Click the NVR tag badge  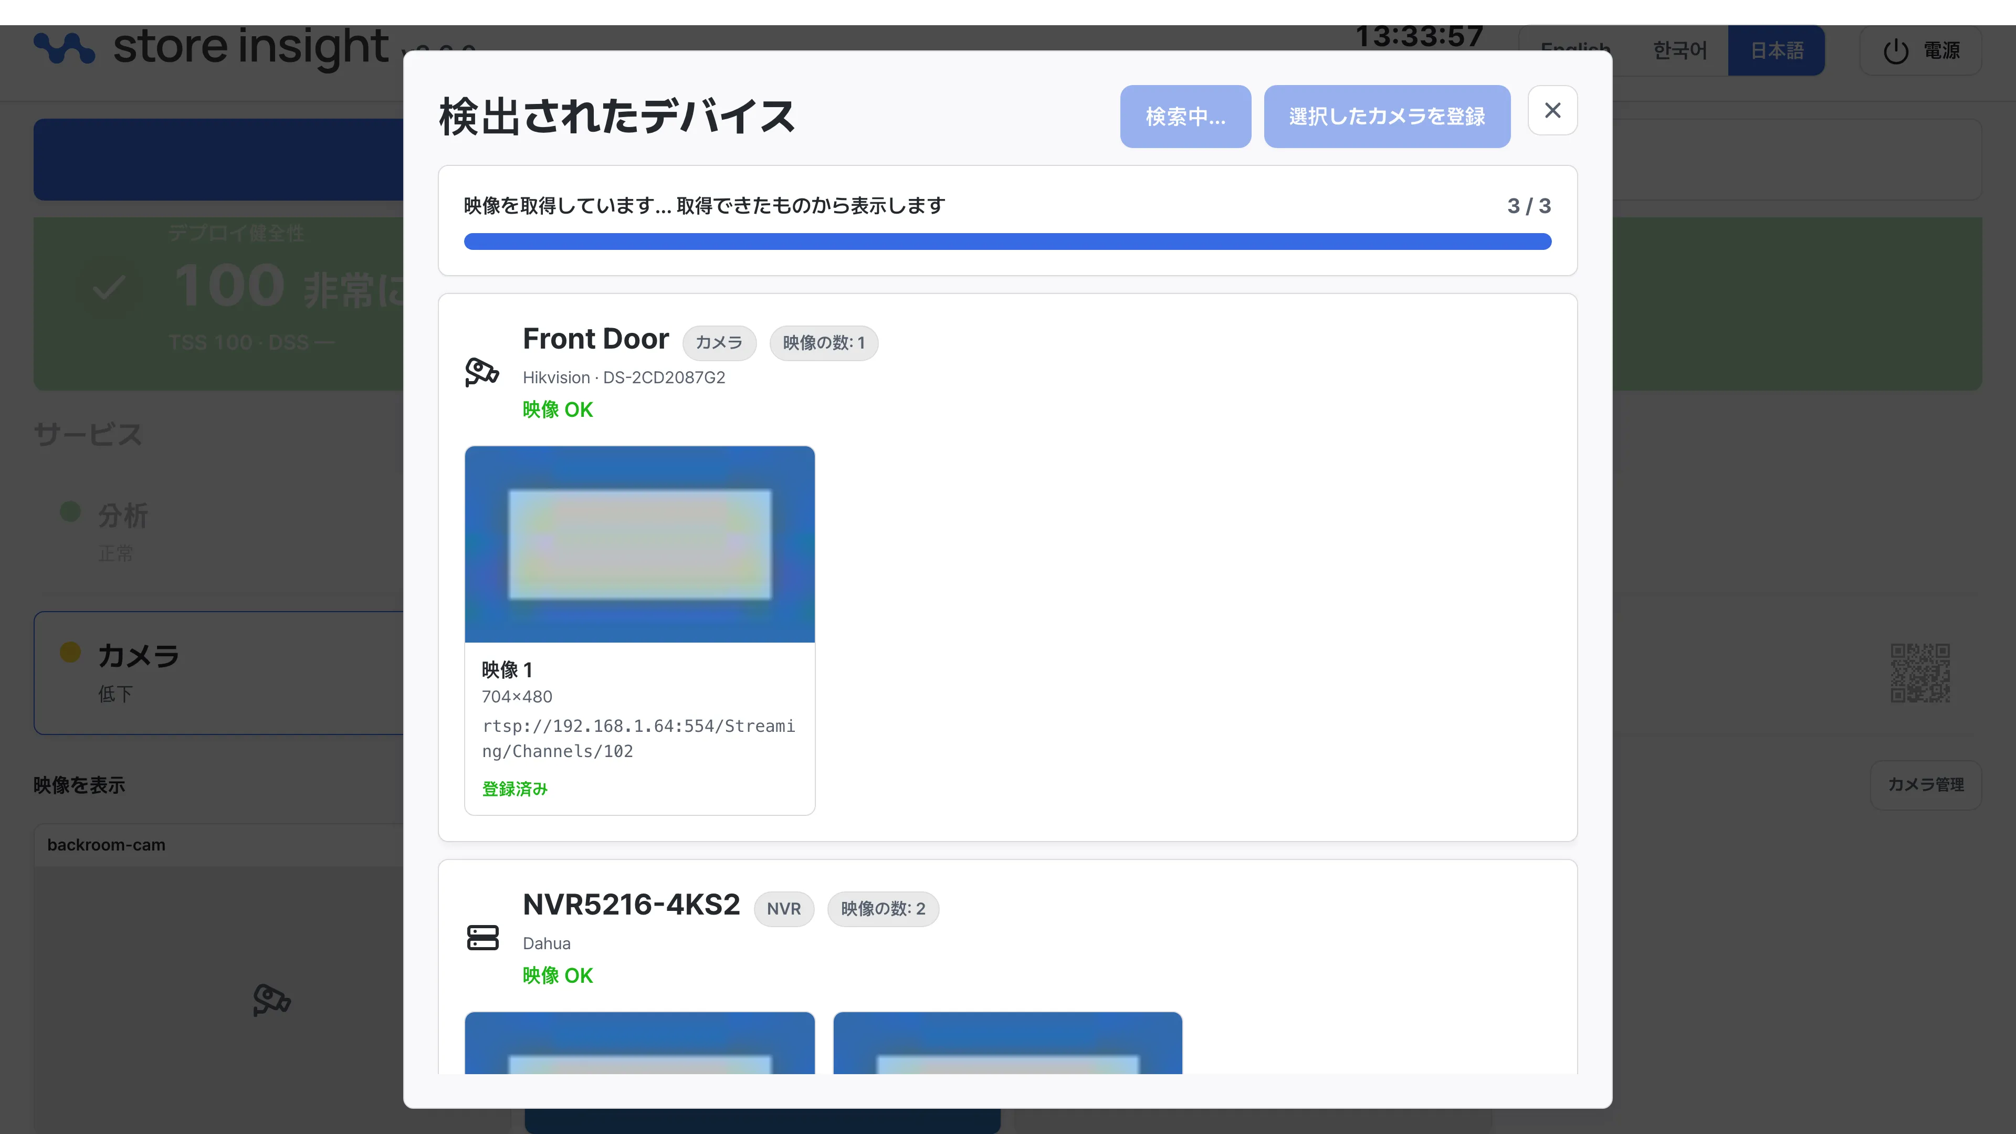click(x=783, y=909)
